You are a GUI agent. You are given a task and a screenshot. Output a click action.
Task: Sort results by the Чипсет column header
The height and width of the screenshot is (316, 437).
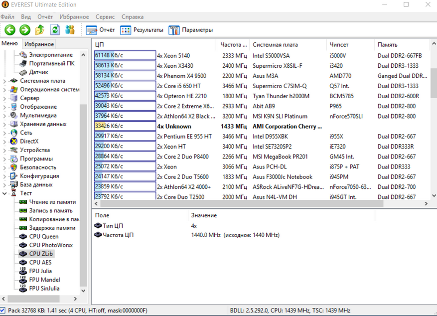[x=339, y=45]
